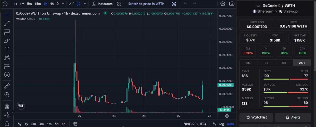Select the 24H stats tab

tap(302, 63)
